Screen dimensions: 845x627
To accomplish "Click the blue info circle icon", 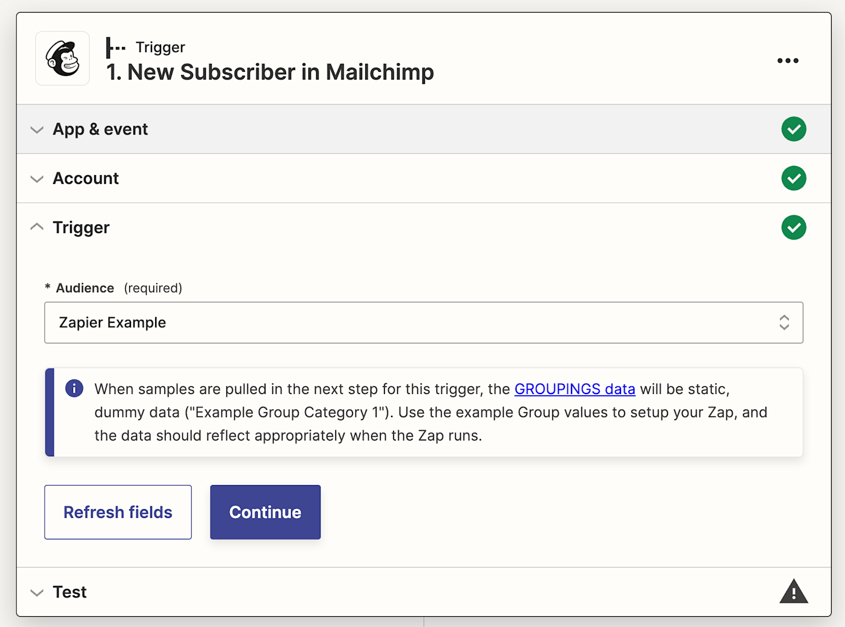I will coord(74,388).
